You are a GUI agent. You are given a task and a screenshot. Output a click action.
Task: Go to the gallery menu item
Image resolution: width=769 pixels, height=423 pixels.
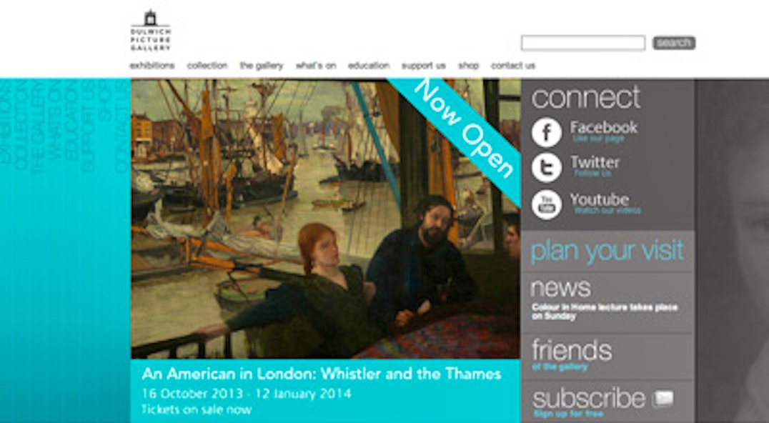tap(262, 66)
